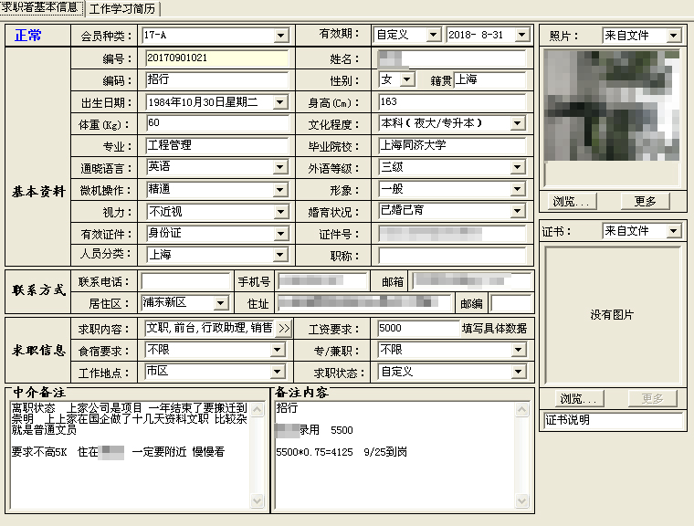Click the 没有图片 certificate preview area

click(613, 315)
